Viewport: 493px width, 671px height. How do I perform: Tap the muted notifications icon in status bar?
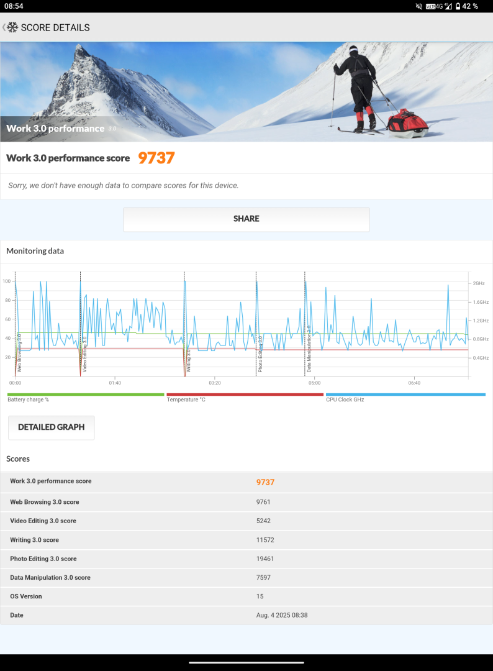point(419,6)
